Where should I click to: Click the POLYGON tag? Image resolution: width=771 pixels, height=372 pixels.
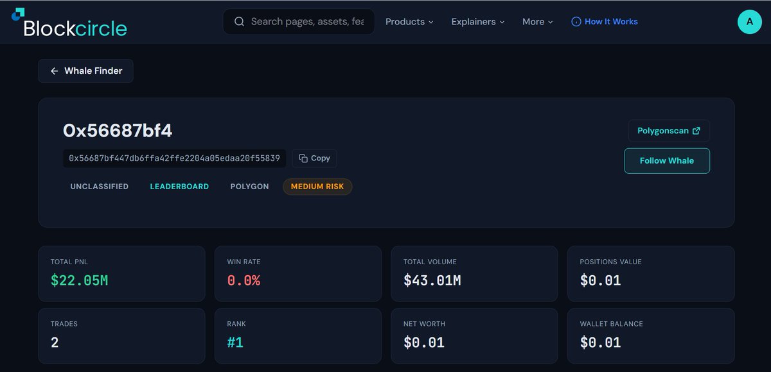249,187
